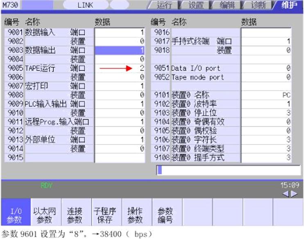Screen dimensions: 304x240
Task: Select data cell for 9005 TAPE运行 端口
Action: 120,68
